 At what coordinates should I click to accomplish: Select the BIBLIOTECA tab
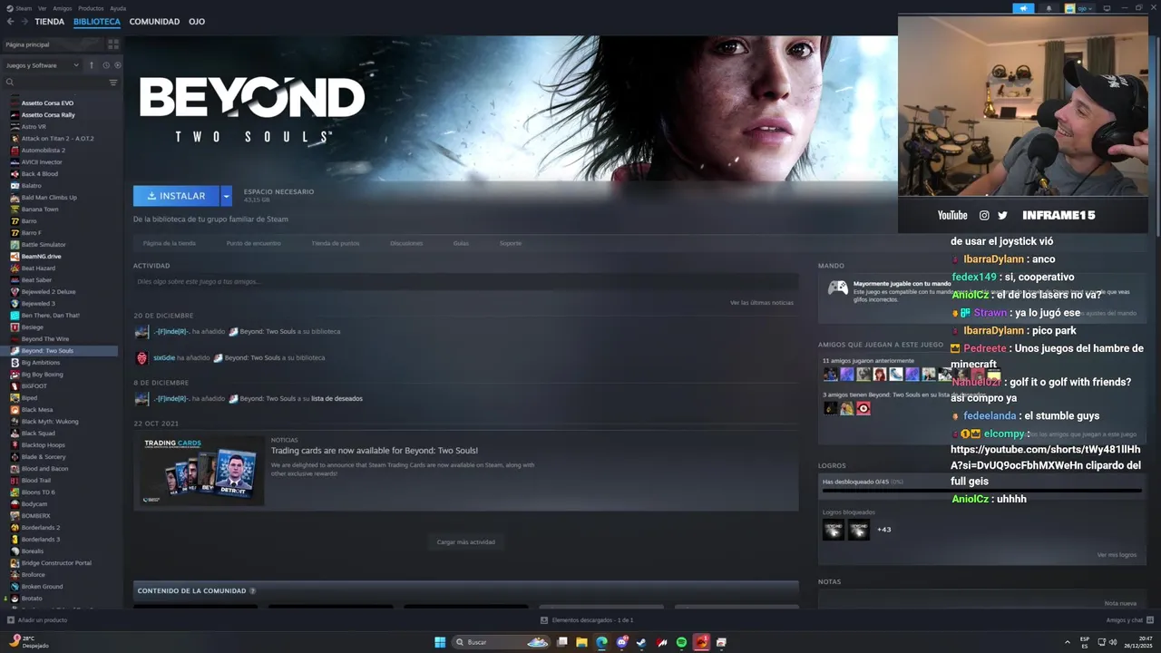97,21
